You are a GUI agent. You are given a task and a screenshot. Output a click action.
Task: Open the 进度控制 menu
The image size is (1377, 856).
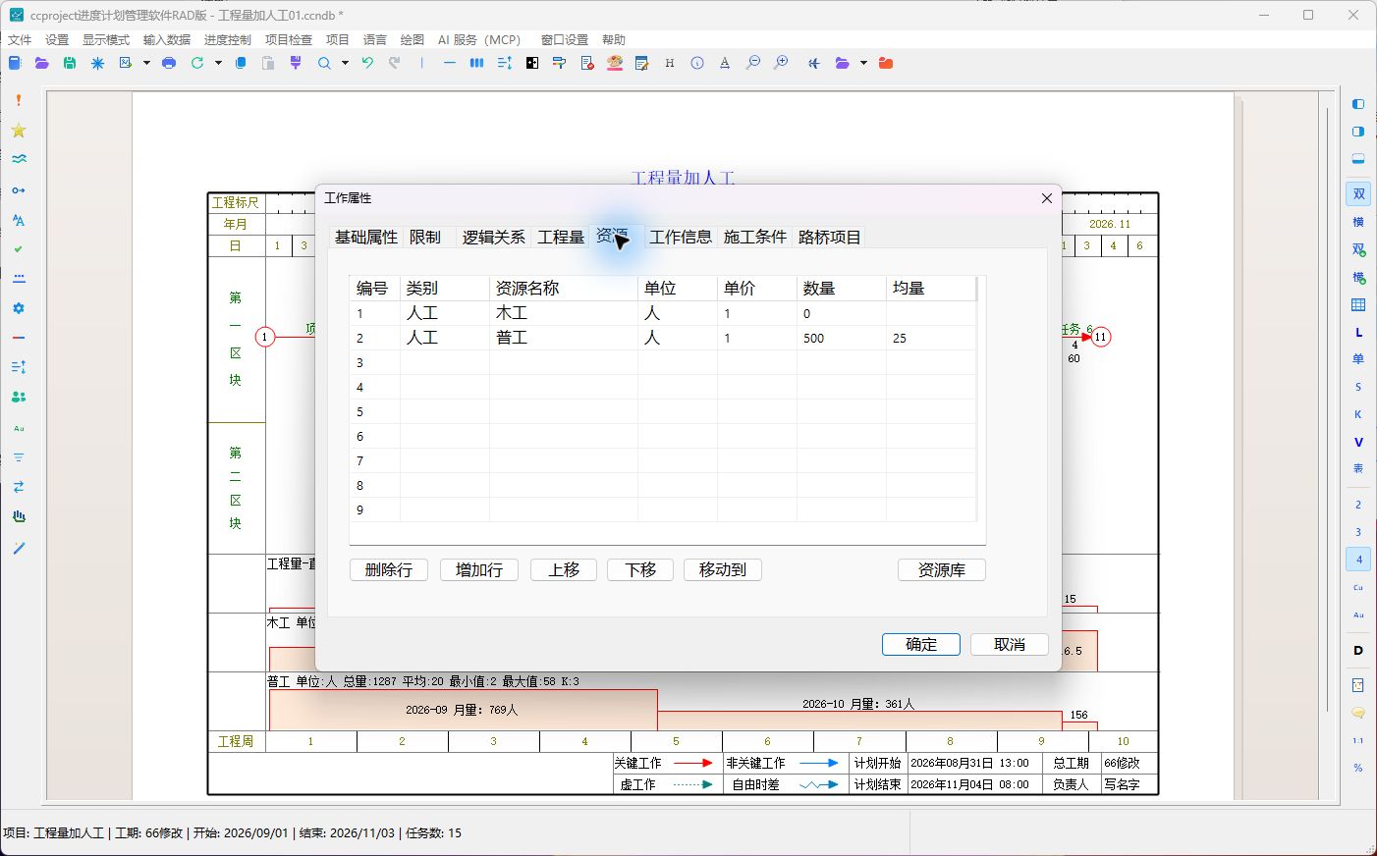pyautogui.click(x=228, y=39)
